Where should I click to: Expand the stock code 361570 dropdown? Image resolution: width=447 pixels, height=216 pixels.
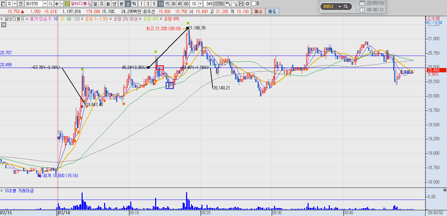(45, 4)
